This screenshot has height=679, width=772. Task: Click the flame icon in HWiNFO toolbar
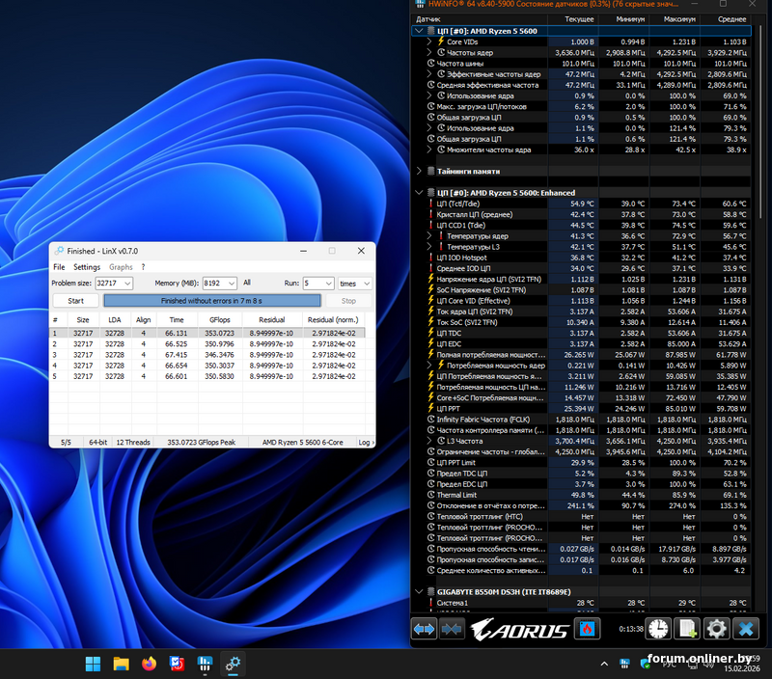tap(586, 629)
